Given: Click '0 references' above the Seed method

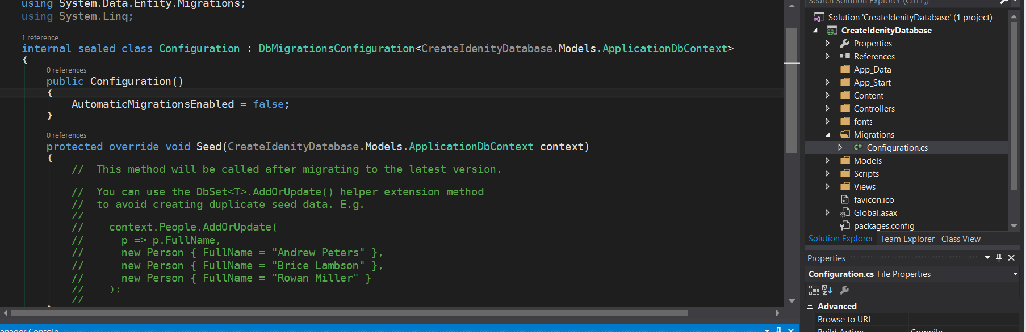Looking at the screenshot, I should [66, 135].
